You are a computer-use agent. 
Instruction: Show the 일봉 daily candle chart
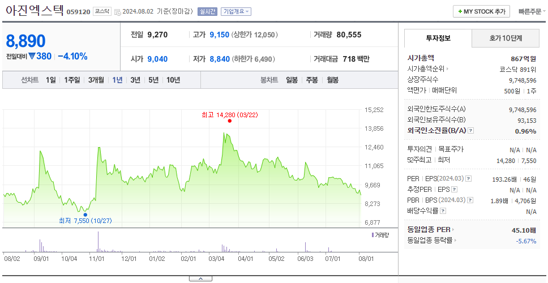click(x=292, y=80)
